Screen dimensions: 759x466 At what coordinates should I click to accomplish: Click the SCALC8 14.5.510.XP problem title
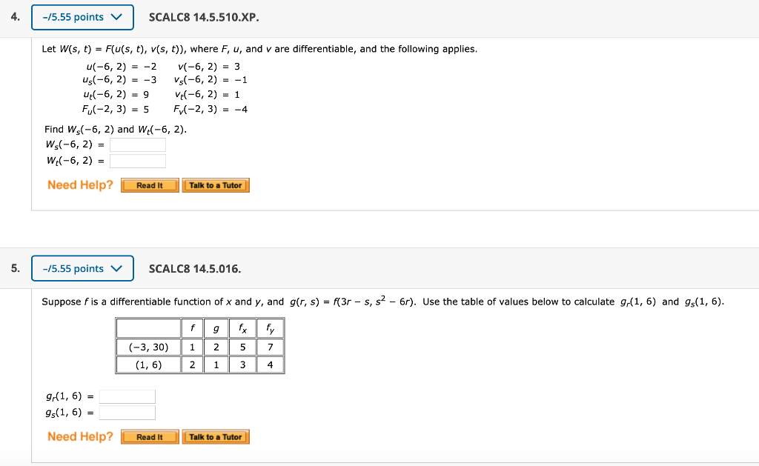tap(205, 17)
